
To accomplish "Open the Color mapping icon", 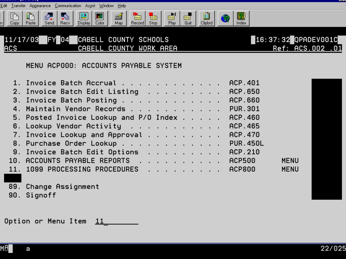I will coord(100,19).
